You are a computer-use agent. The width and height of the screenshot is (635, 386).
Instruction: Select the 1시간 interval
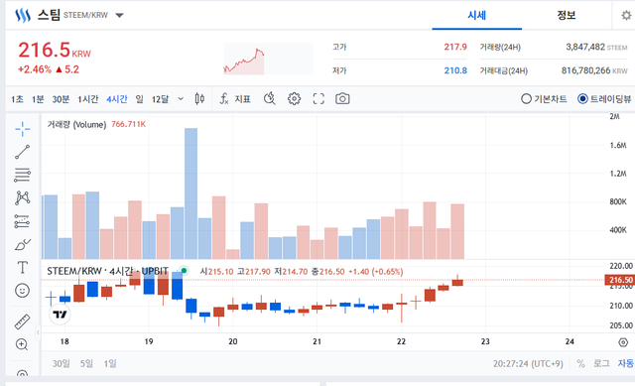88,99
